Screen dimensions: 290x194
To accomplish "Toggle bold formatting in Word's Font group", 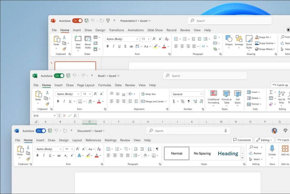I will click(37, 155).
